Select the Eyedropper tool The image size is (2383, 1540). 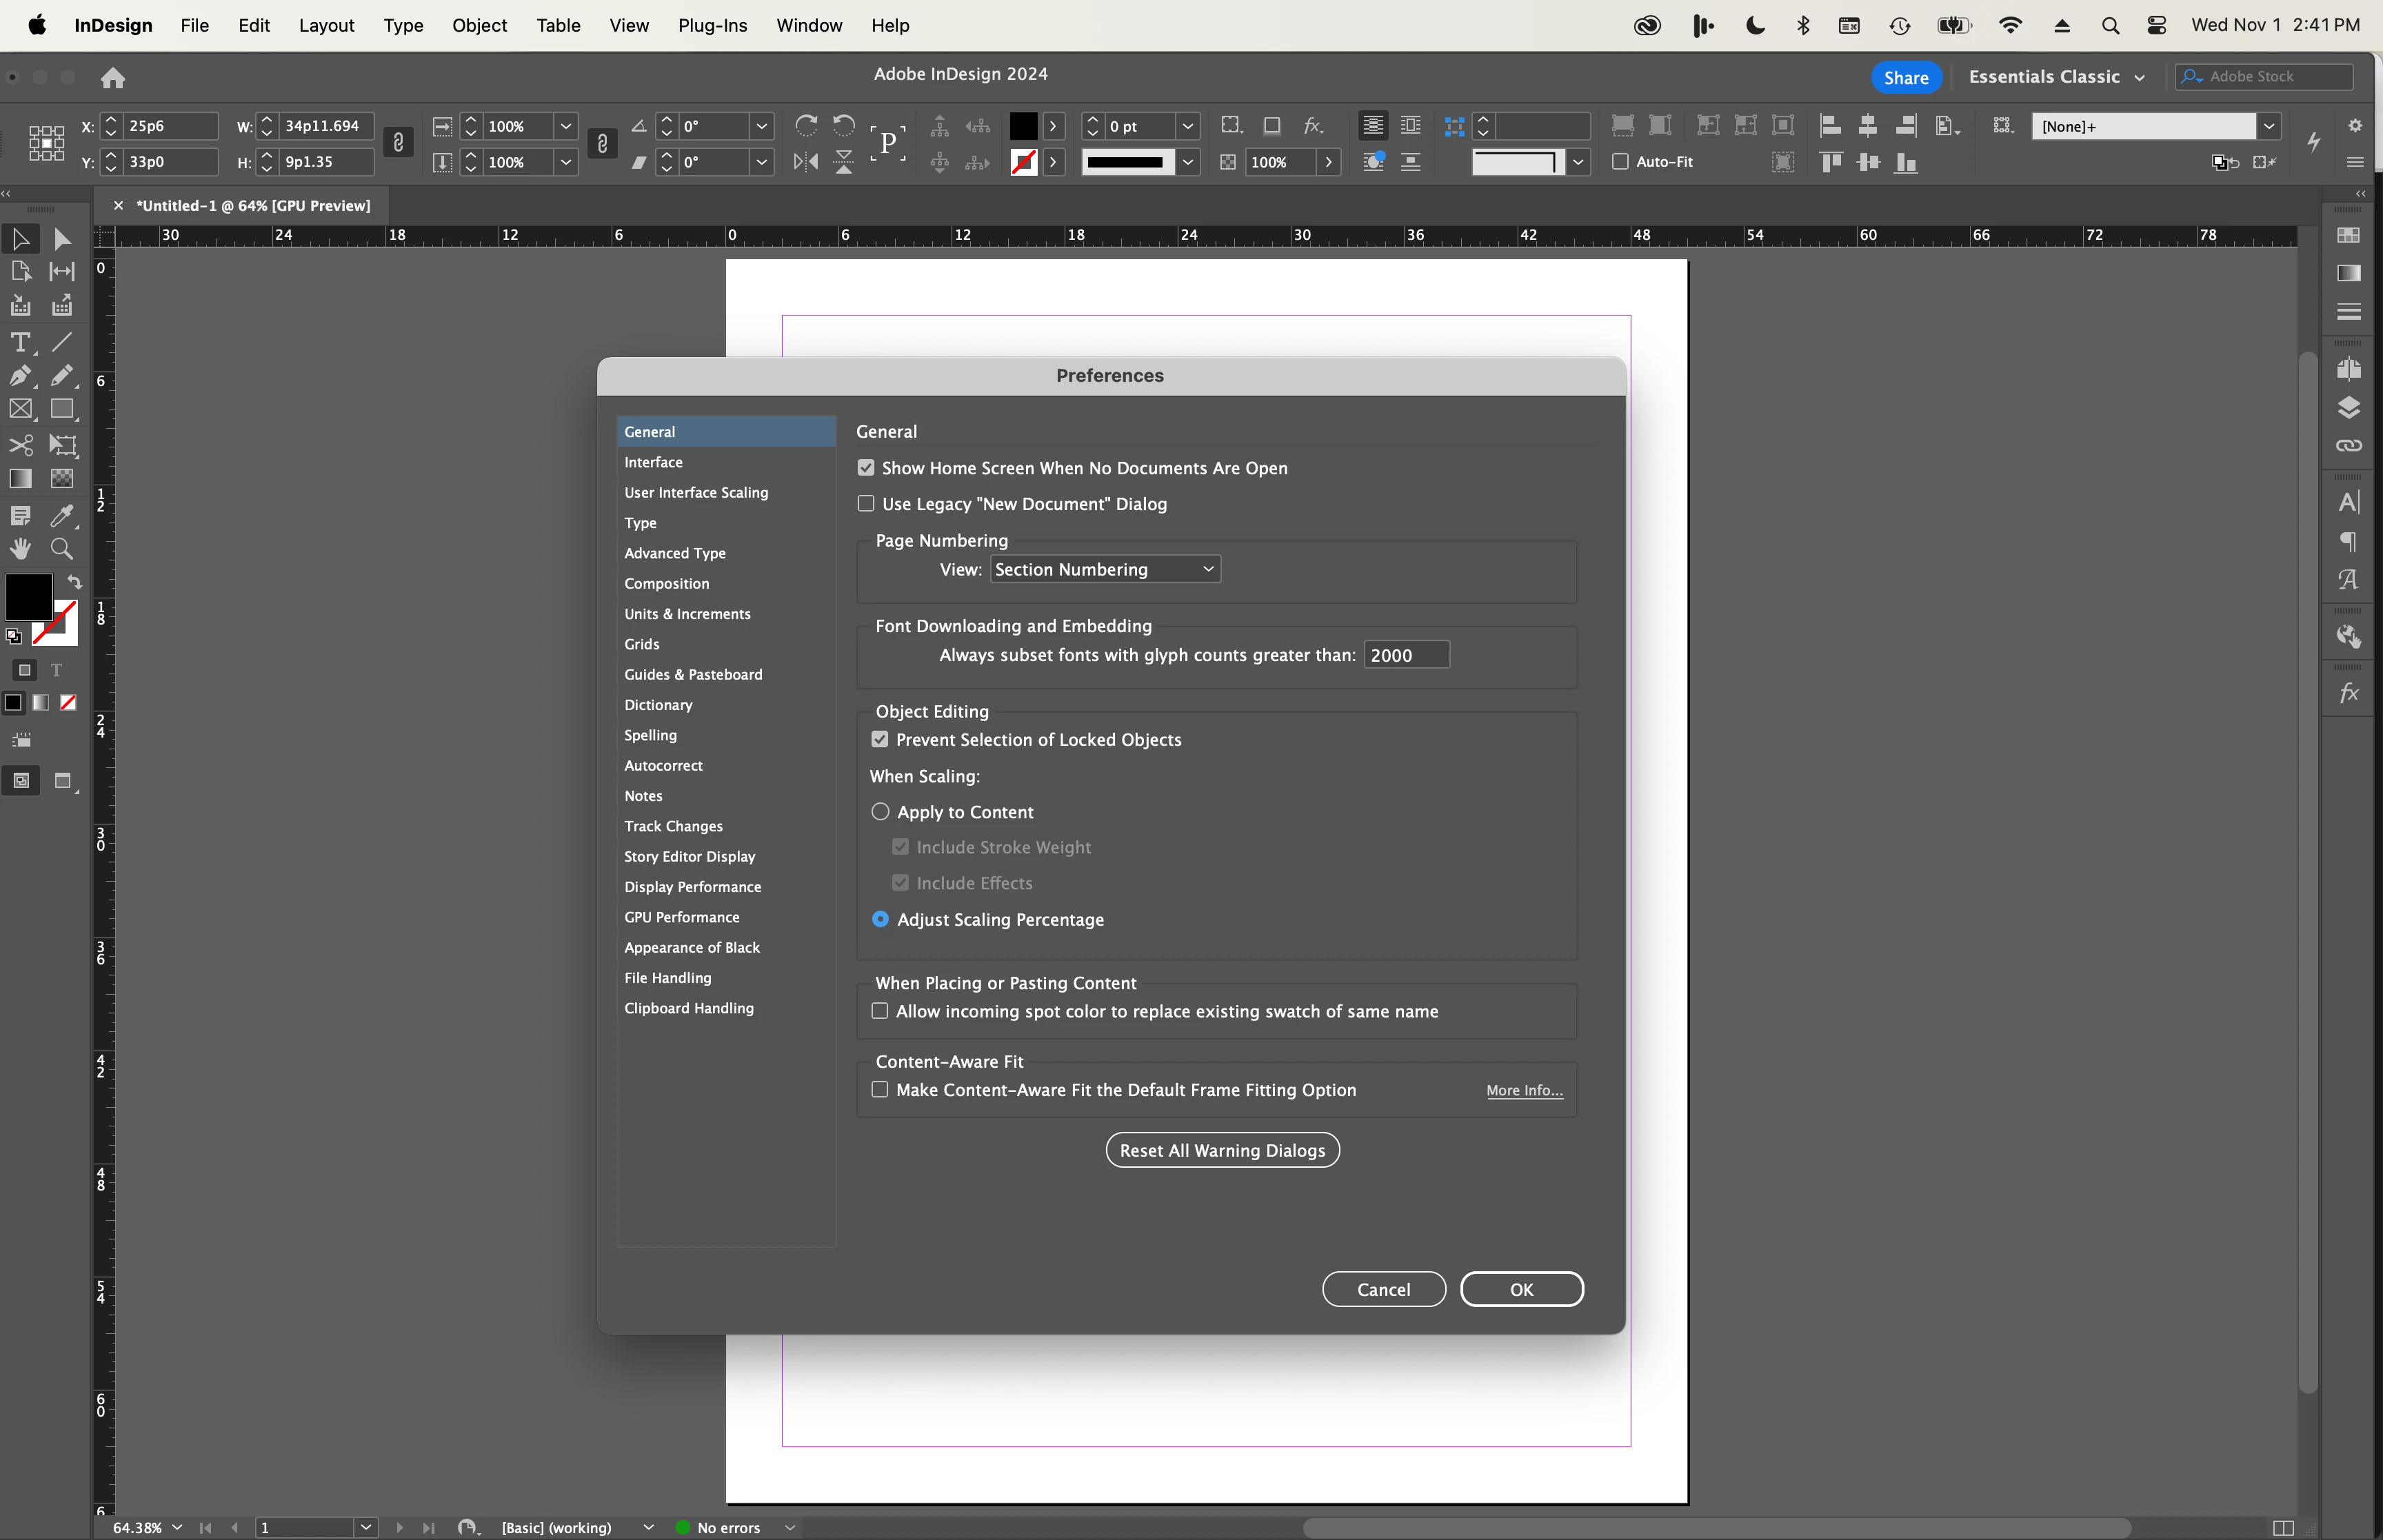[62, 516]
